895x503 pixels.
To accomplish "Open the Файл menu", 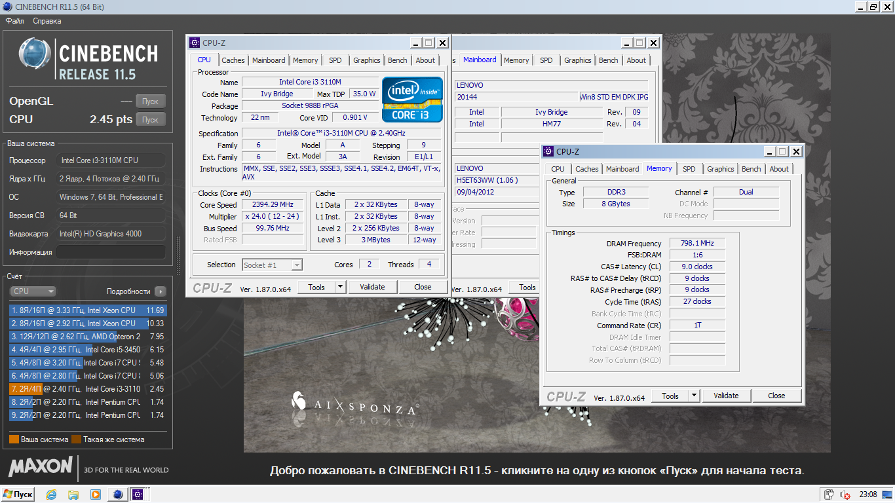I will tap(15, 21).
